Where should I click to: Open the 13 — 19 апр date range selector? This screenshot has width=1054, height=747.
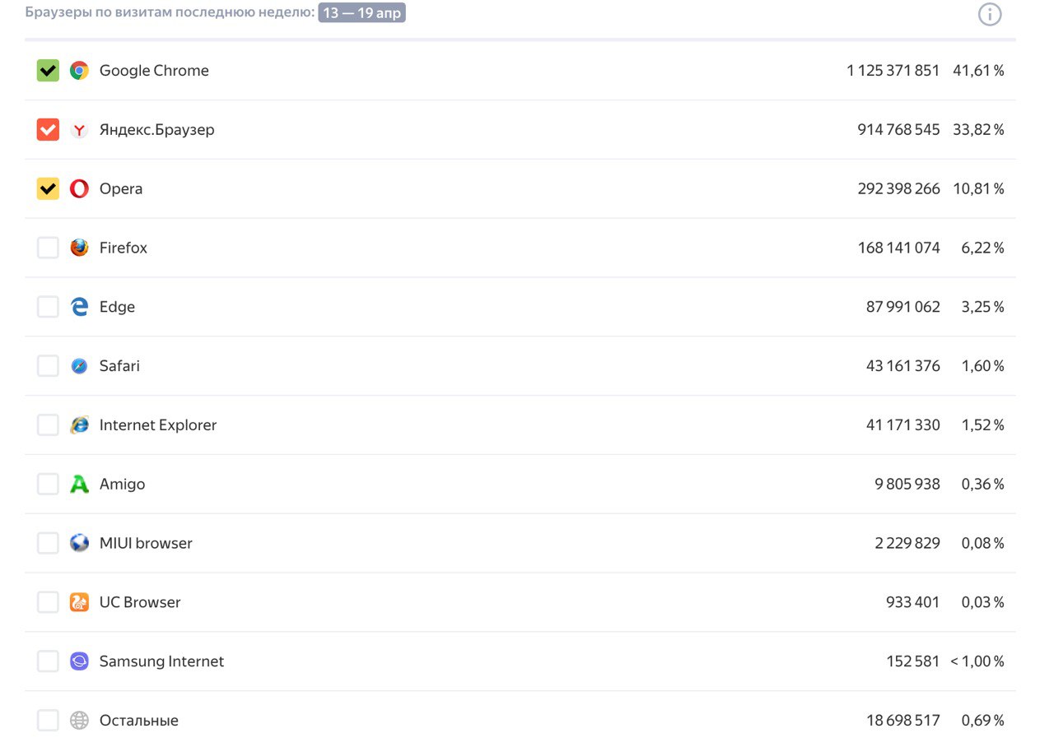362,13
